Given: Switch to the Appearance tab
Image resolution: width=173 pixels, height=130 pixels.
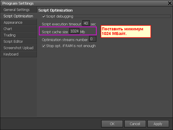Looking at the screenshot, I should (x=13, y=23).
